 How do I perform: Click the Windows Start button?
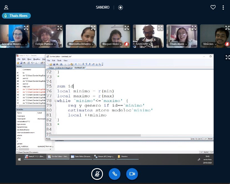coord(19,160)
